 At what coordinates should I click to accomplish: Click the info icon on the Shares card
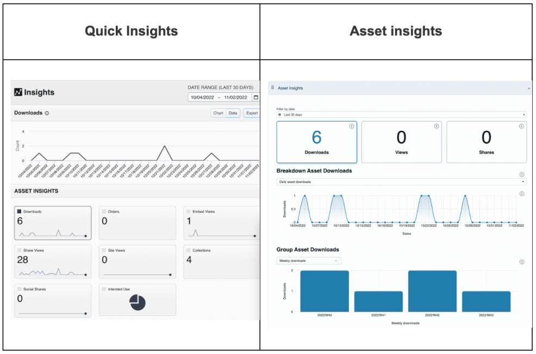pyautogui.click(x=521, y=126)
